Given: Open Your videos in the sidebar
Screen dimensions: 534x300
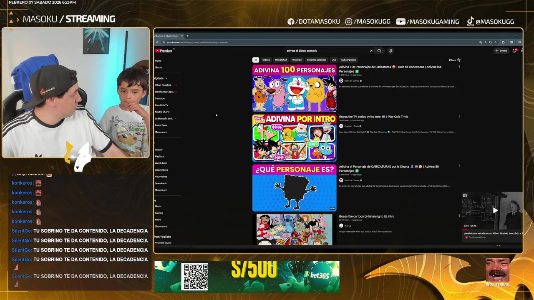Looking at the screenshot, I should tap(161, 177).
